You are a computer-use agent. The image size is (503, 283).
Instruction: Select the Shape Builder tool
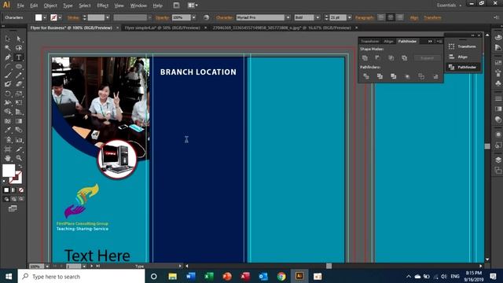click(8, 112)
